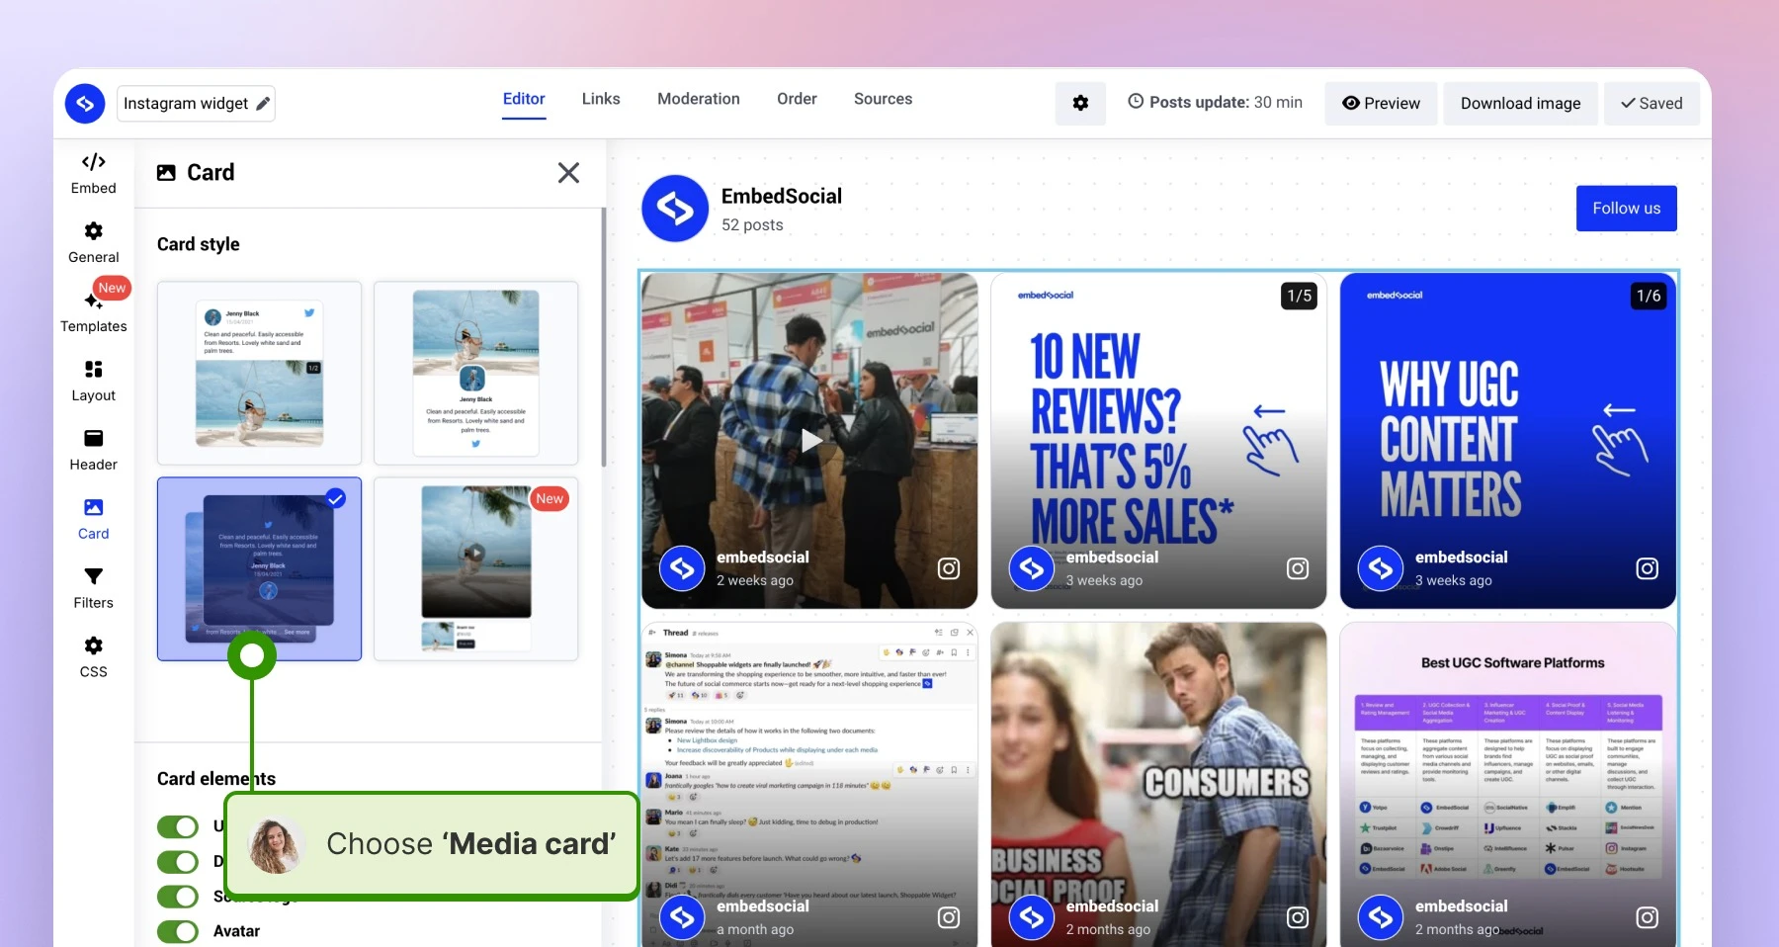Image resolution: width=1779 pixels, height=947 pixels.
Task: Open the CSS section in the sidebar
Action: pyautogui.click(x=94, y=657)
